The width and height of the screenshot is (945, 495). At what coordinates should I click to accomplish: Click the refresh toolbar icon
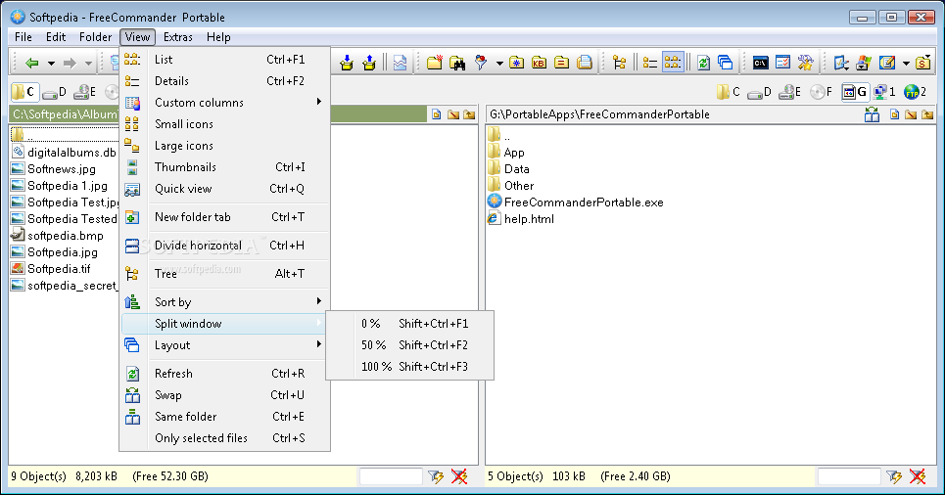pos(703,63)
